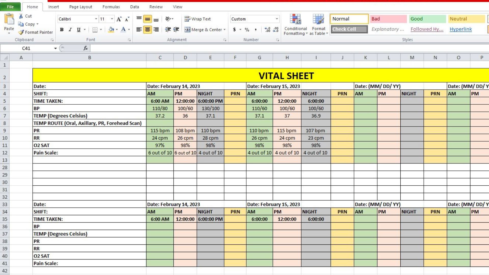Image resolution: width=489 pixels, height=275 pixels.
Task: Click the Increase Decimal icon
Action: click(267, 30)
